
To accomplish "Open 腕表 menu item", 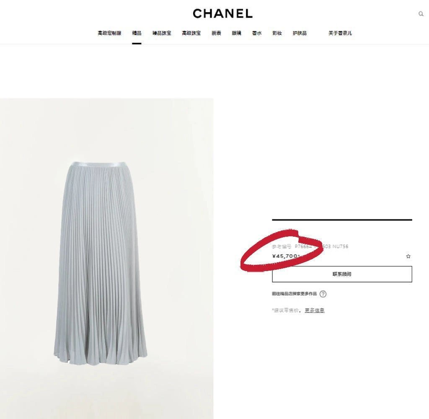I will click(x=216, y=33).
